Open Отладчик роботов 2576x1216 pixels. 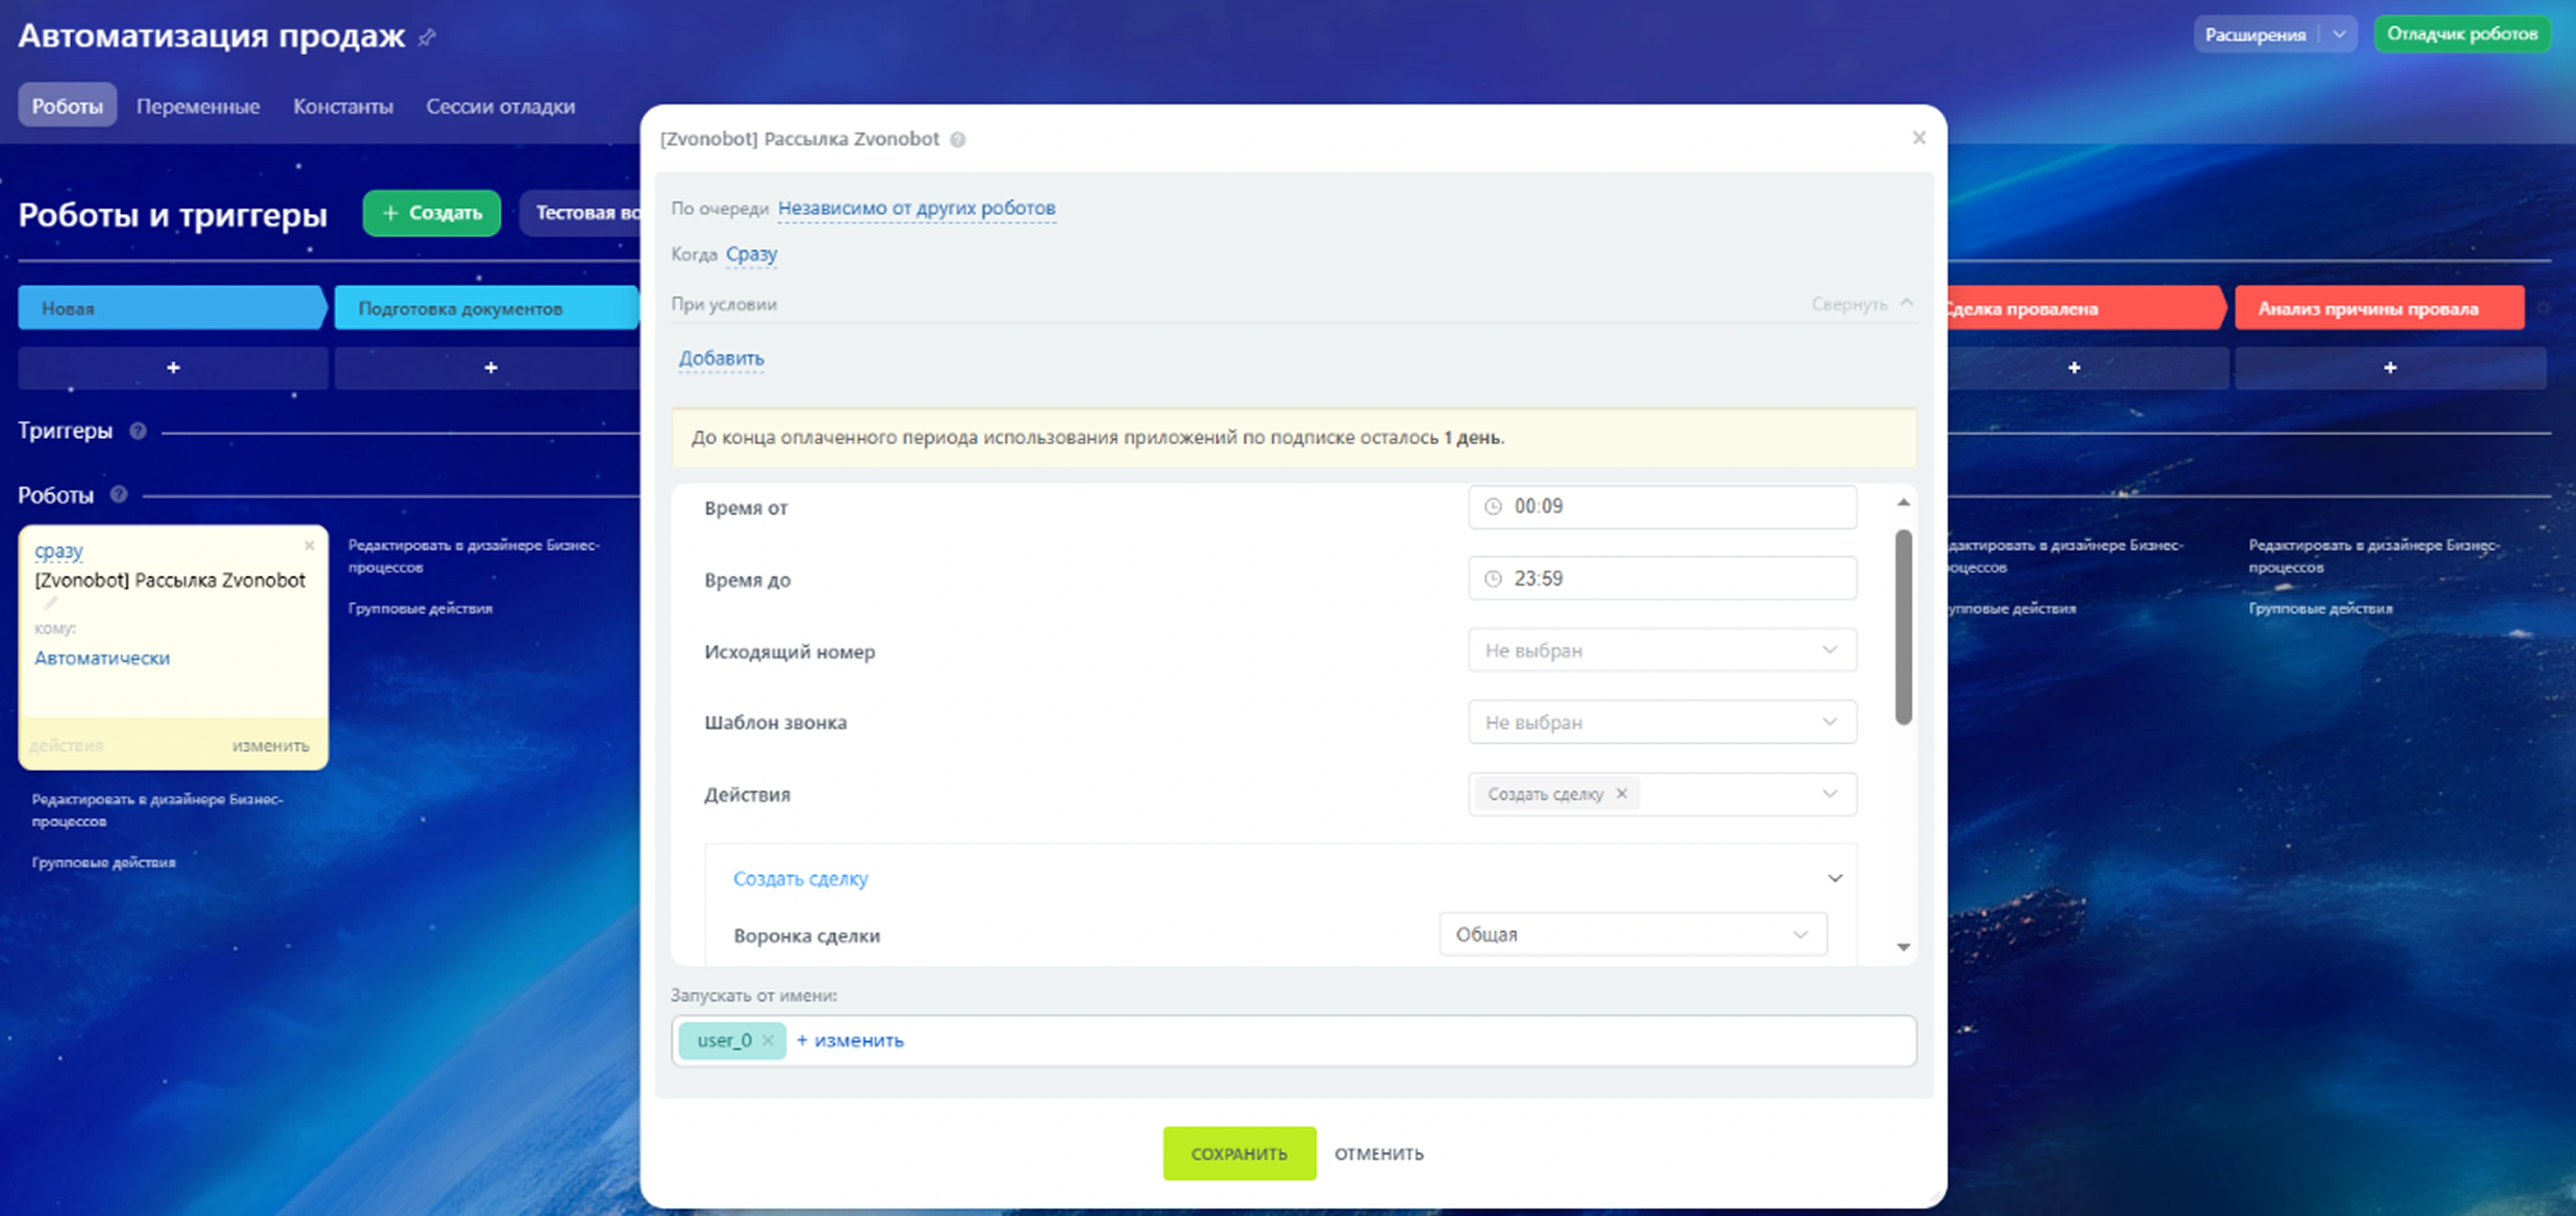pyautogui.click(x=2462, y=34)
